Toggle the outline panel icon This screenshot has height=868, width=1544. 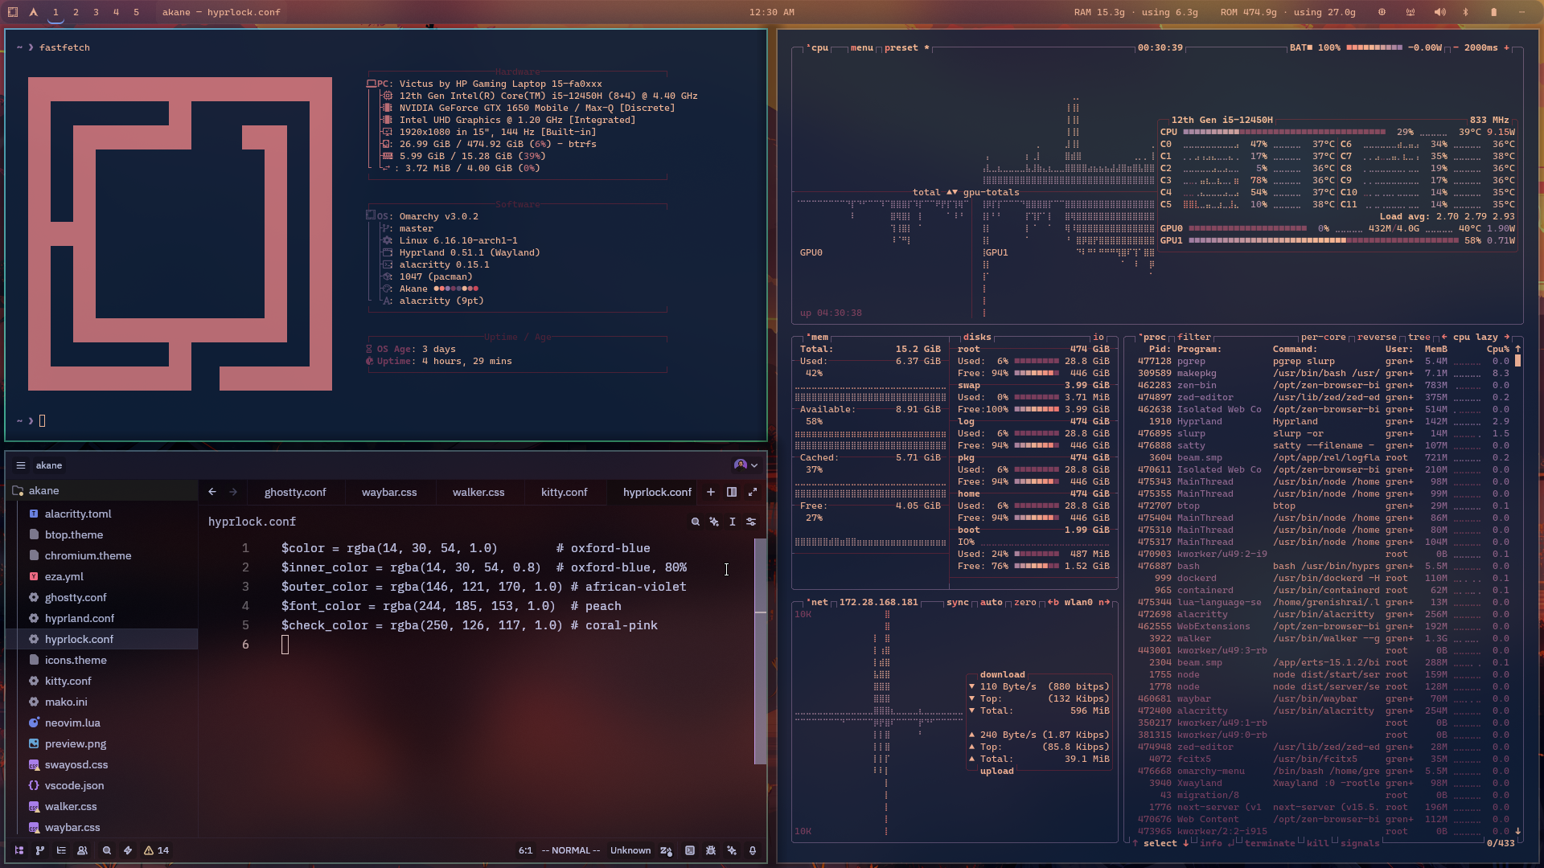click(x=61, y=850)
